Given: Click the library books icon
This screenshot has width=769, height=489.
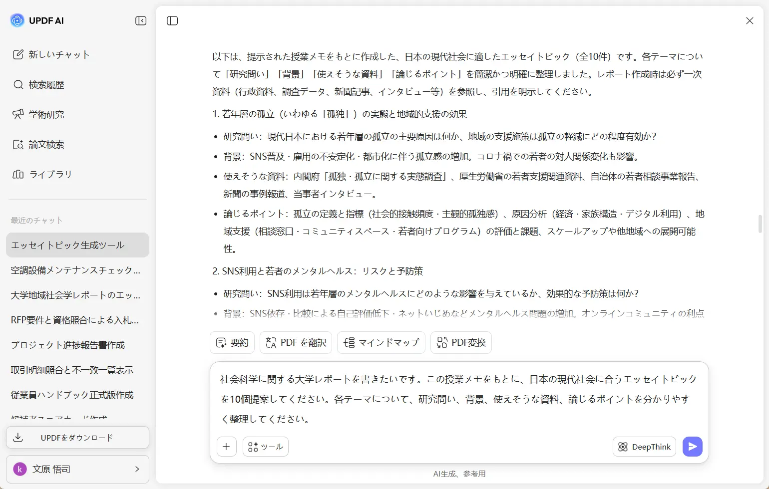Looking at the screenshot, I should coord(18,174).
